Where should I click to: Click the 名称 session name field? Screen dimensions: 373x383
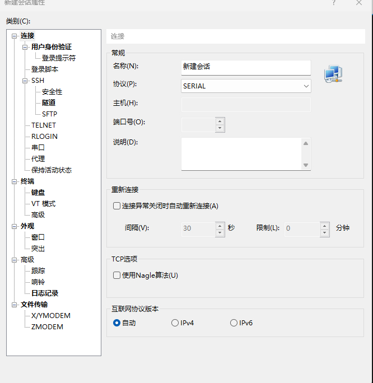point(246,67)
